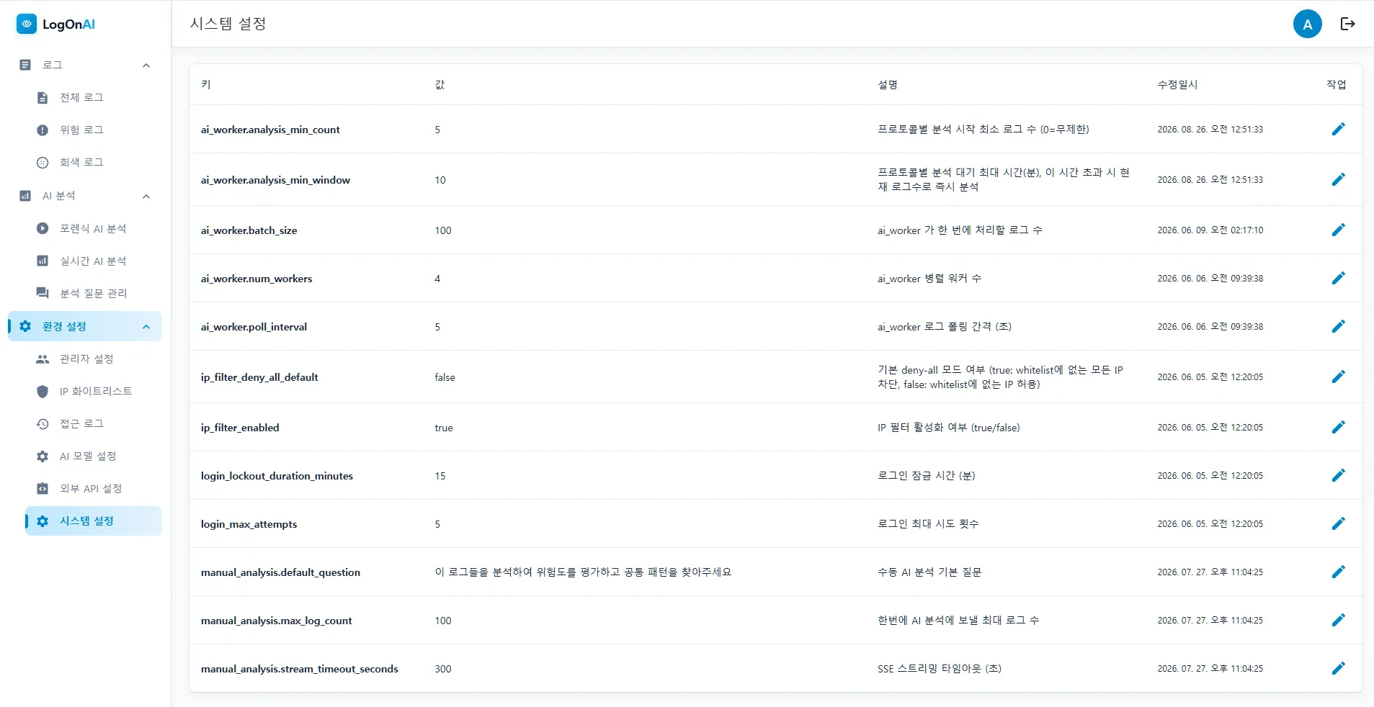Go to 회색 로그
The image size is (1374, 707).
coord(94,162)
